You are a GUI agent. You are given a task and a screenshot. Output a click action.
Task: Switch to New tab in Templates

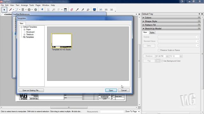(22, 23)
